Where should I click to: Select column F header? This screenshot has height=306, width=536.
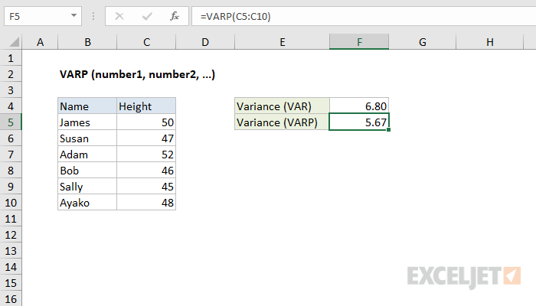[x=359, y=42]
